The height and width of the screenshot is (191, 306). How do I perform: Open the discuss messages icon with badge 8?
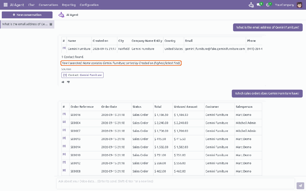point(259,5)
